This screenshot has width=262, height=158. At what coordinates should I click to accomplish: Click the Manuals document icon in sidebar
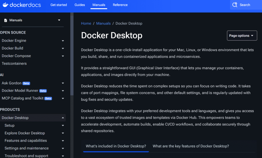pyautogui.click(x=6, y=20)
